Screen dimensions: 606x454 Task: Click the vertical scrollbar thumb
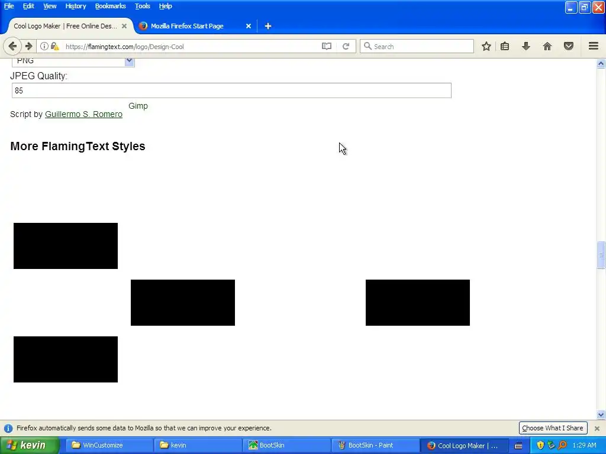[x=601, y=255]
